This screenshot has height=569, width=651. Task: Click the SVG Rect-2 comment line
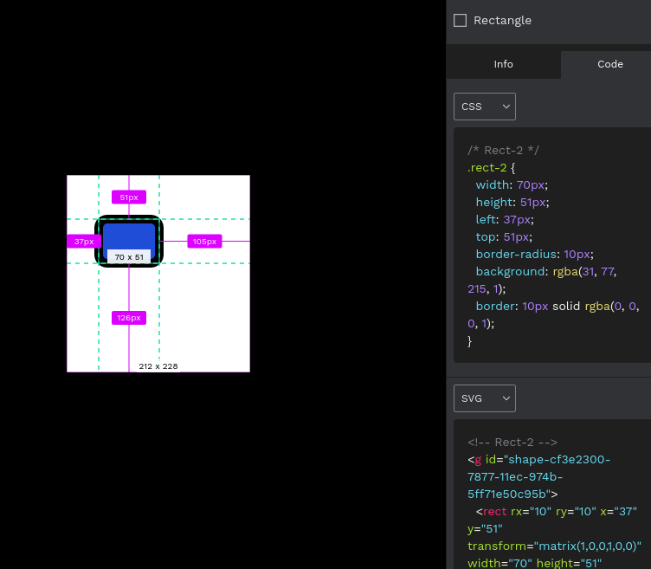[x=512, y=442]
